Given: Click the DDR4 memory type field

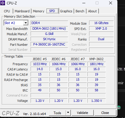Looking at the screenshot, I should tap(49, 23).
